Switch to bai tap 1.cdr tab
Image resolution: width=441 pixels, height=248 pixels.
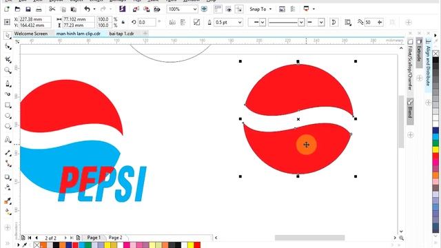point(121,34)
